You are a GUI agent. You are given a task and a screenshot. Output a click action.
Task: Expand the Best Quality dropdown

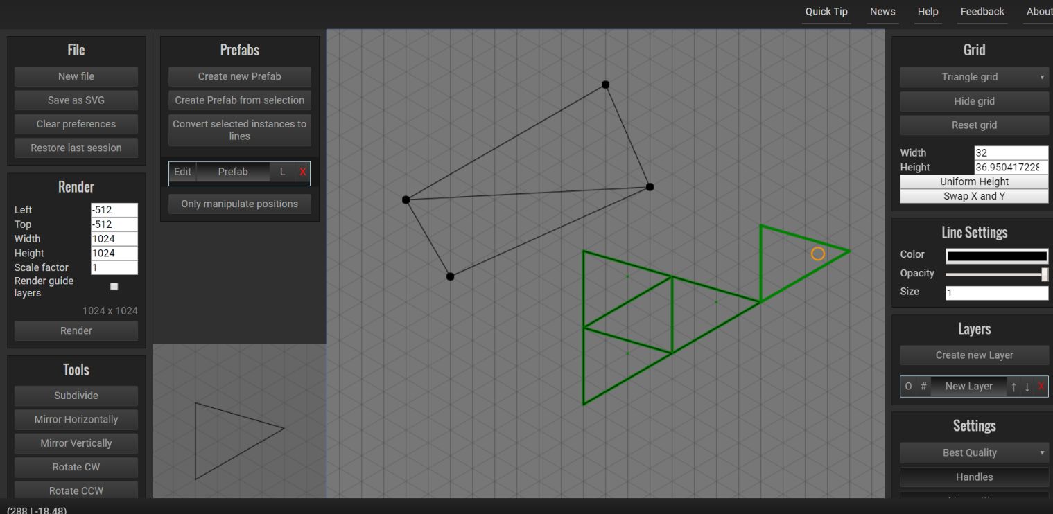pos(974,452)
